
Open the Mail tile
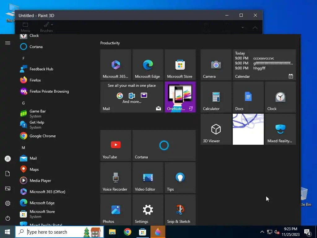pyautogui.click(x=132, y=97)
